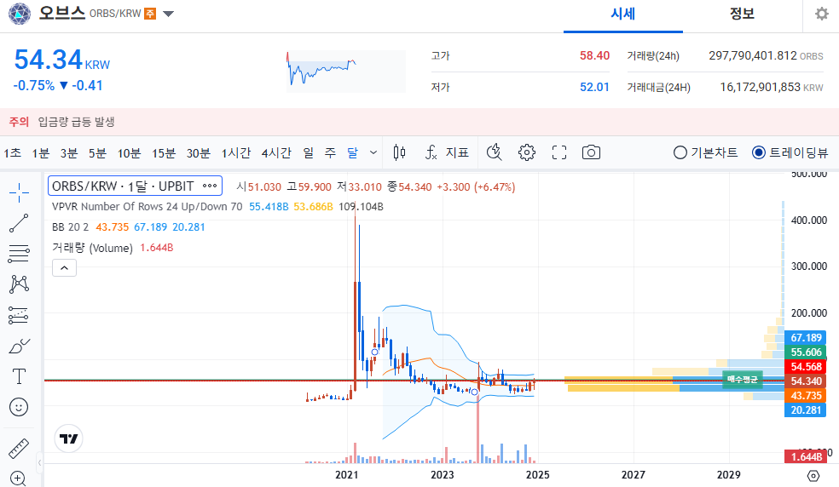This screenshot has height=487, width=839.
Task: Select the 1초 timeframe
Action: pos(12,153)
